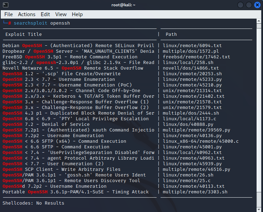Click 'Portable OpenSSH' Timing Attack title

[76, 192]
